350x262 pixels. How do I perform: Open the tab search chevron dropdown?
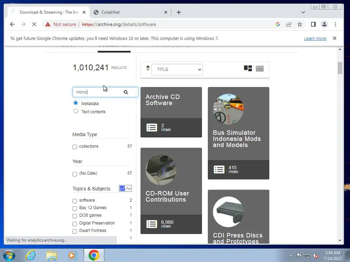[303, 12]
